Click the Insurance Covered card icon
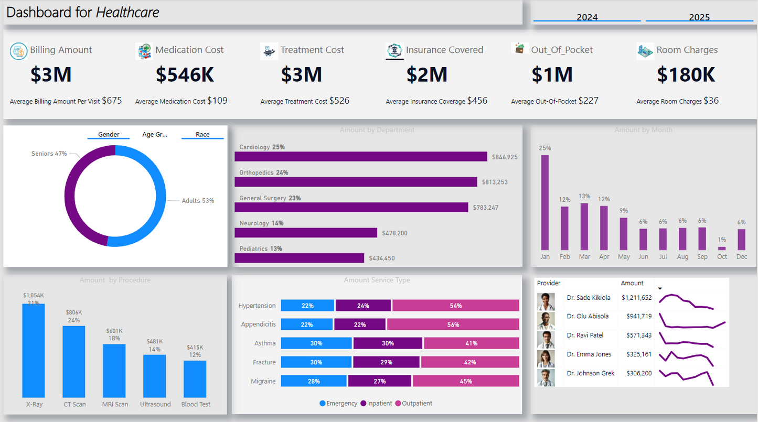This screenshot has height=422, width=758. click(394, 51)
